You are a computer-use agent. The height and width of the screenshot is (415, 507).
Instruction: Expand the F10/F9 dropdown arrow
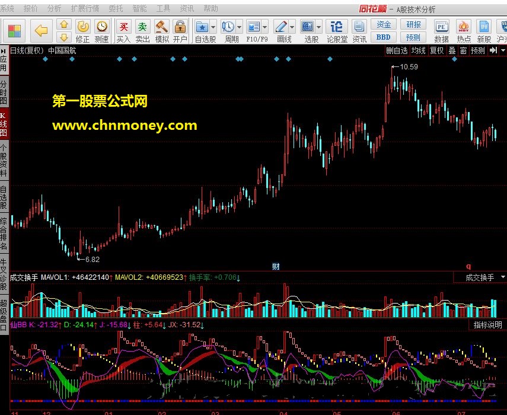(265, 27)
